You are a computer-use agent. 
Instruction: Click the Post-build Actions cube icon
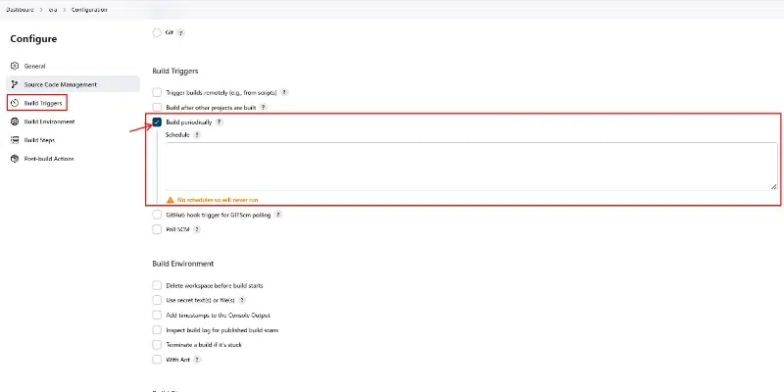tap(15, 159)
